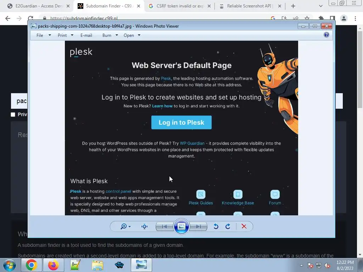Screen dimensions: 363x272
Task: Click the plesk logo in image
Action: pos(81,52)
